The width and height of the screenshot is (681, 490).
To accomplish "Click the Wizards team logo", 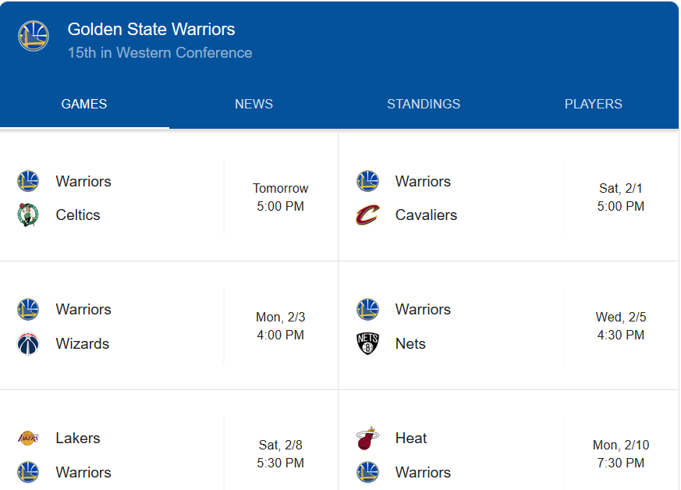I will tap(28, 343).
